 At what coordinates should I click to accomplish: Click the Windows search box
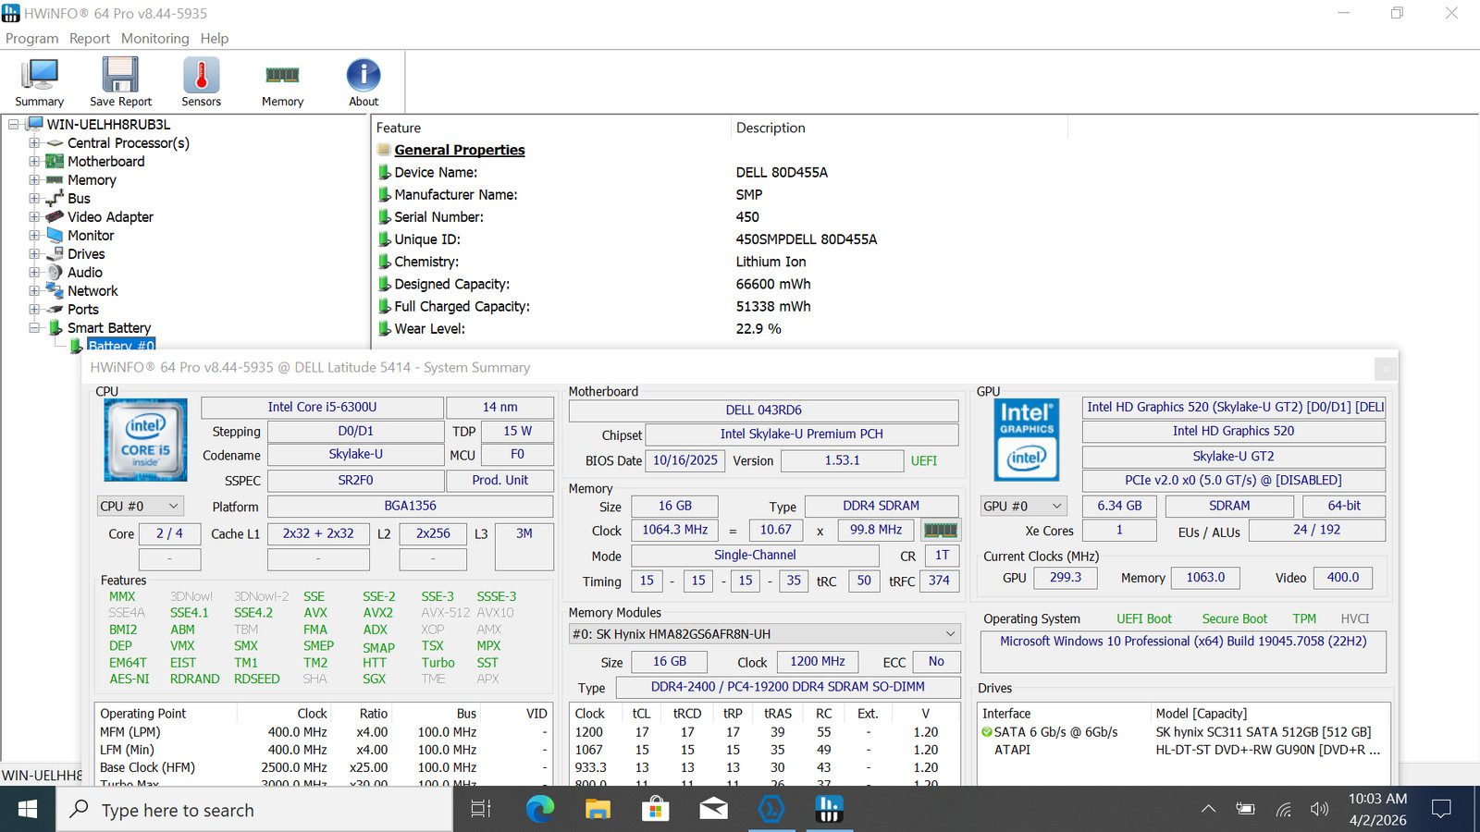[255, 810]
